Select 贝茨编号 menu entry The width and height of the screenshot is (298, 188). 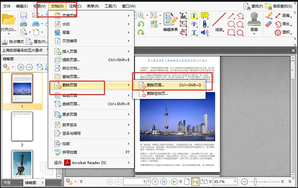pyautogui.click(x=92, y=41)
